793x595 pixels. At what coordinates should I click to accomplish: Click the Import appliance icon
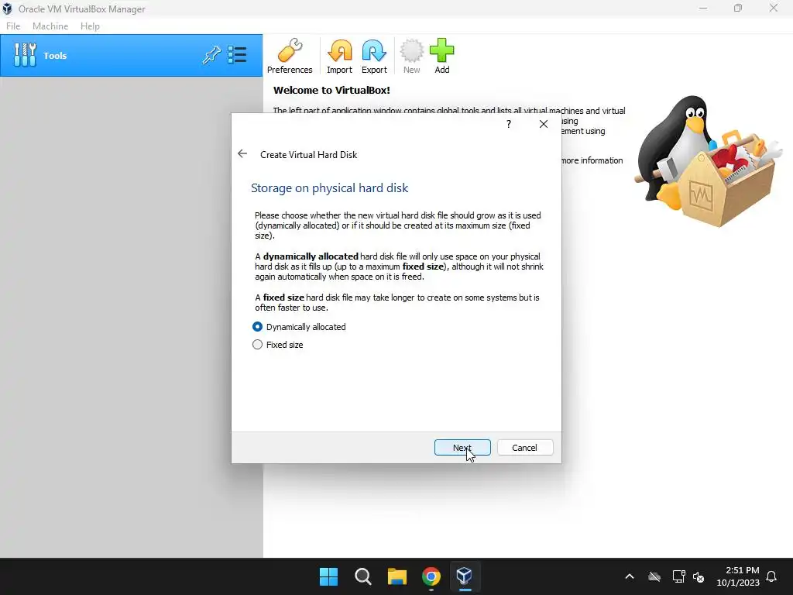[339, 56]
